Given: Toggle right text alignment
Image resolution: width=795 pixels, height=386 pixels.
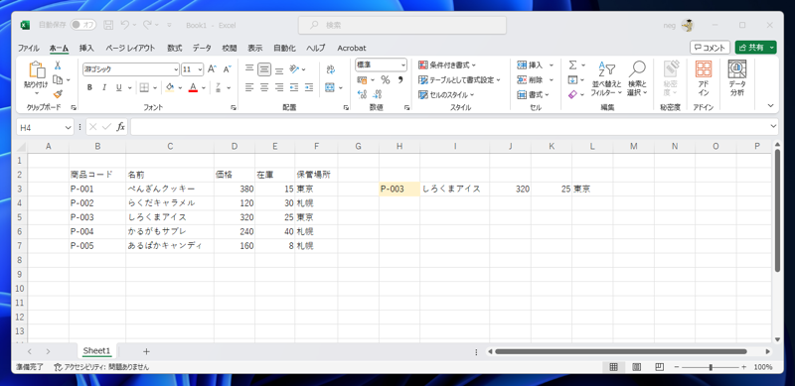Looking at the screenshot, I should point(279,87).
